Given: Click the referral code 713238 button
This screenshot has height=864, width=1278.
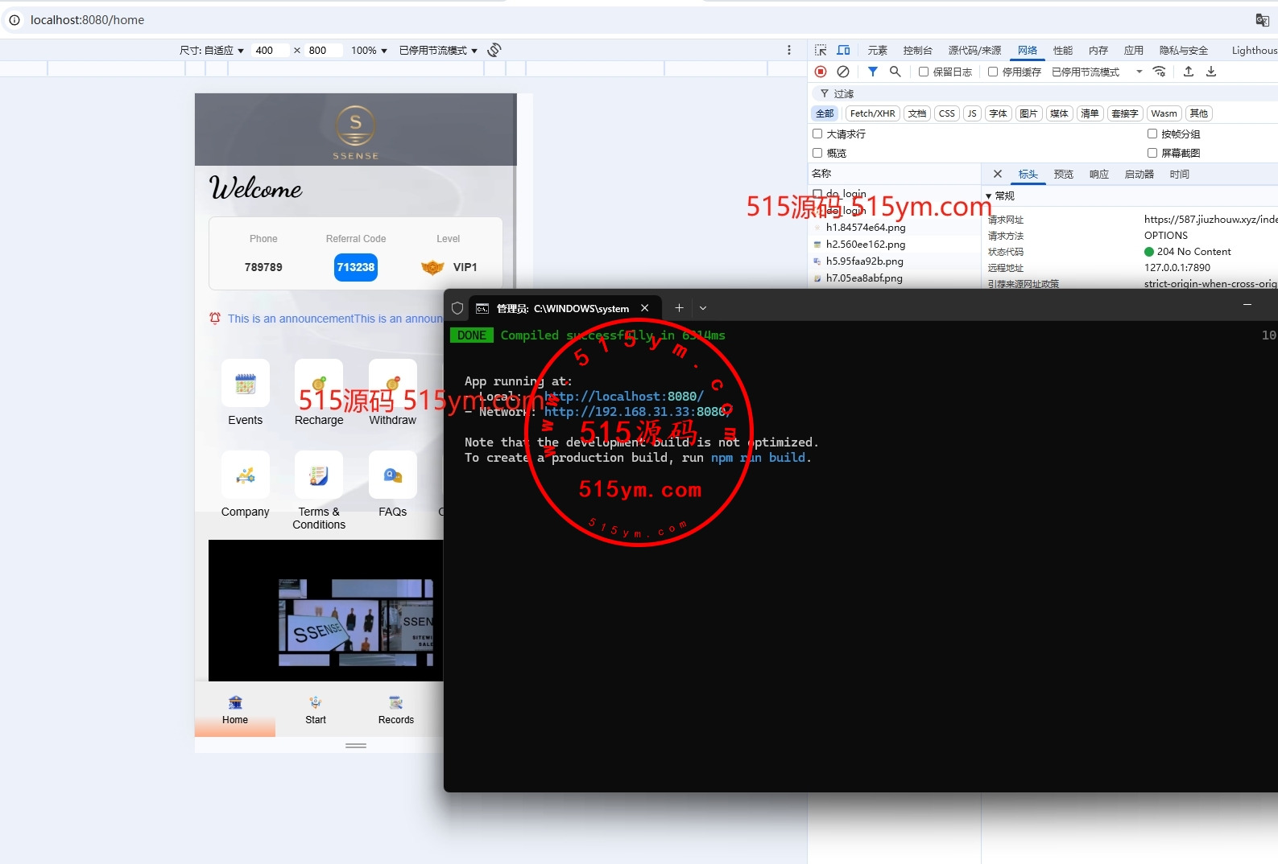Looking at the screenshot, I should [355, 267].
